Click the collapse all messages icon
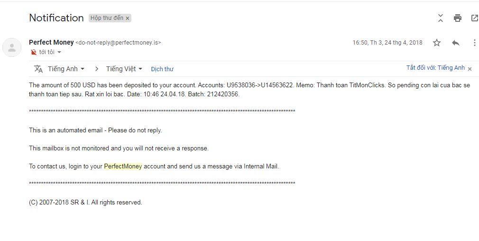The image size is (479, 241). point(441,18)
